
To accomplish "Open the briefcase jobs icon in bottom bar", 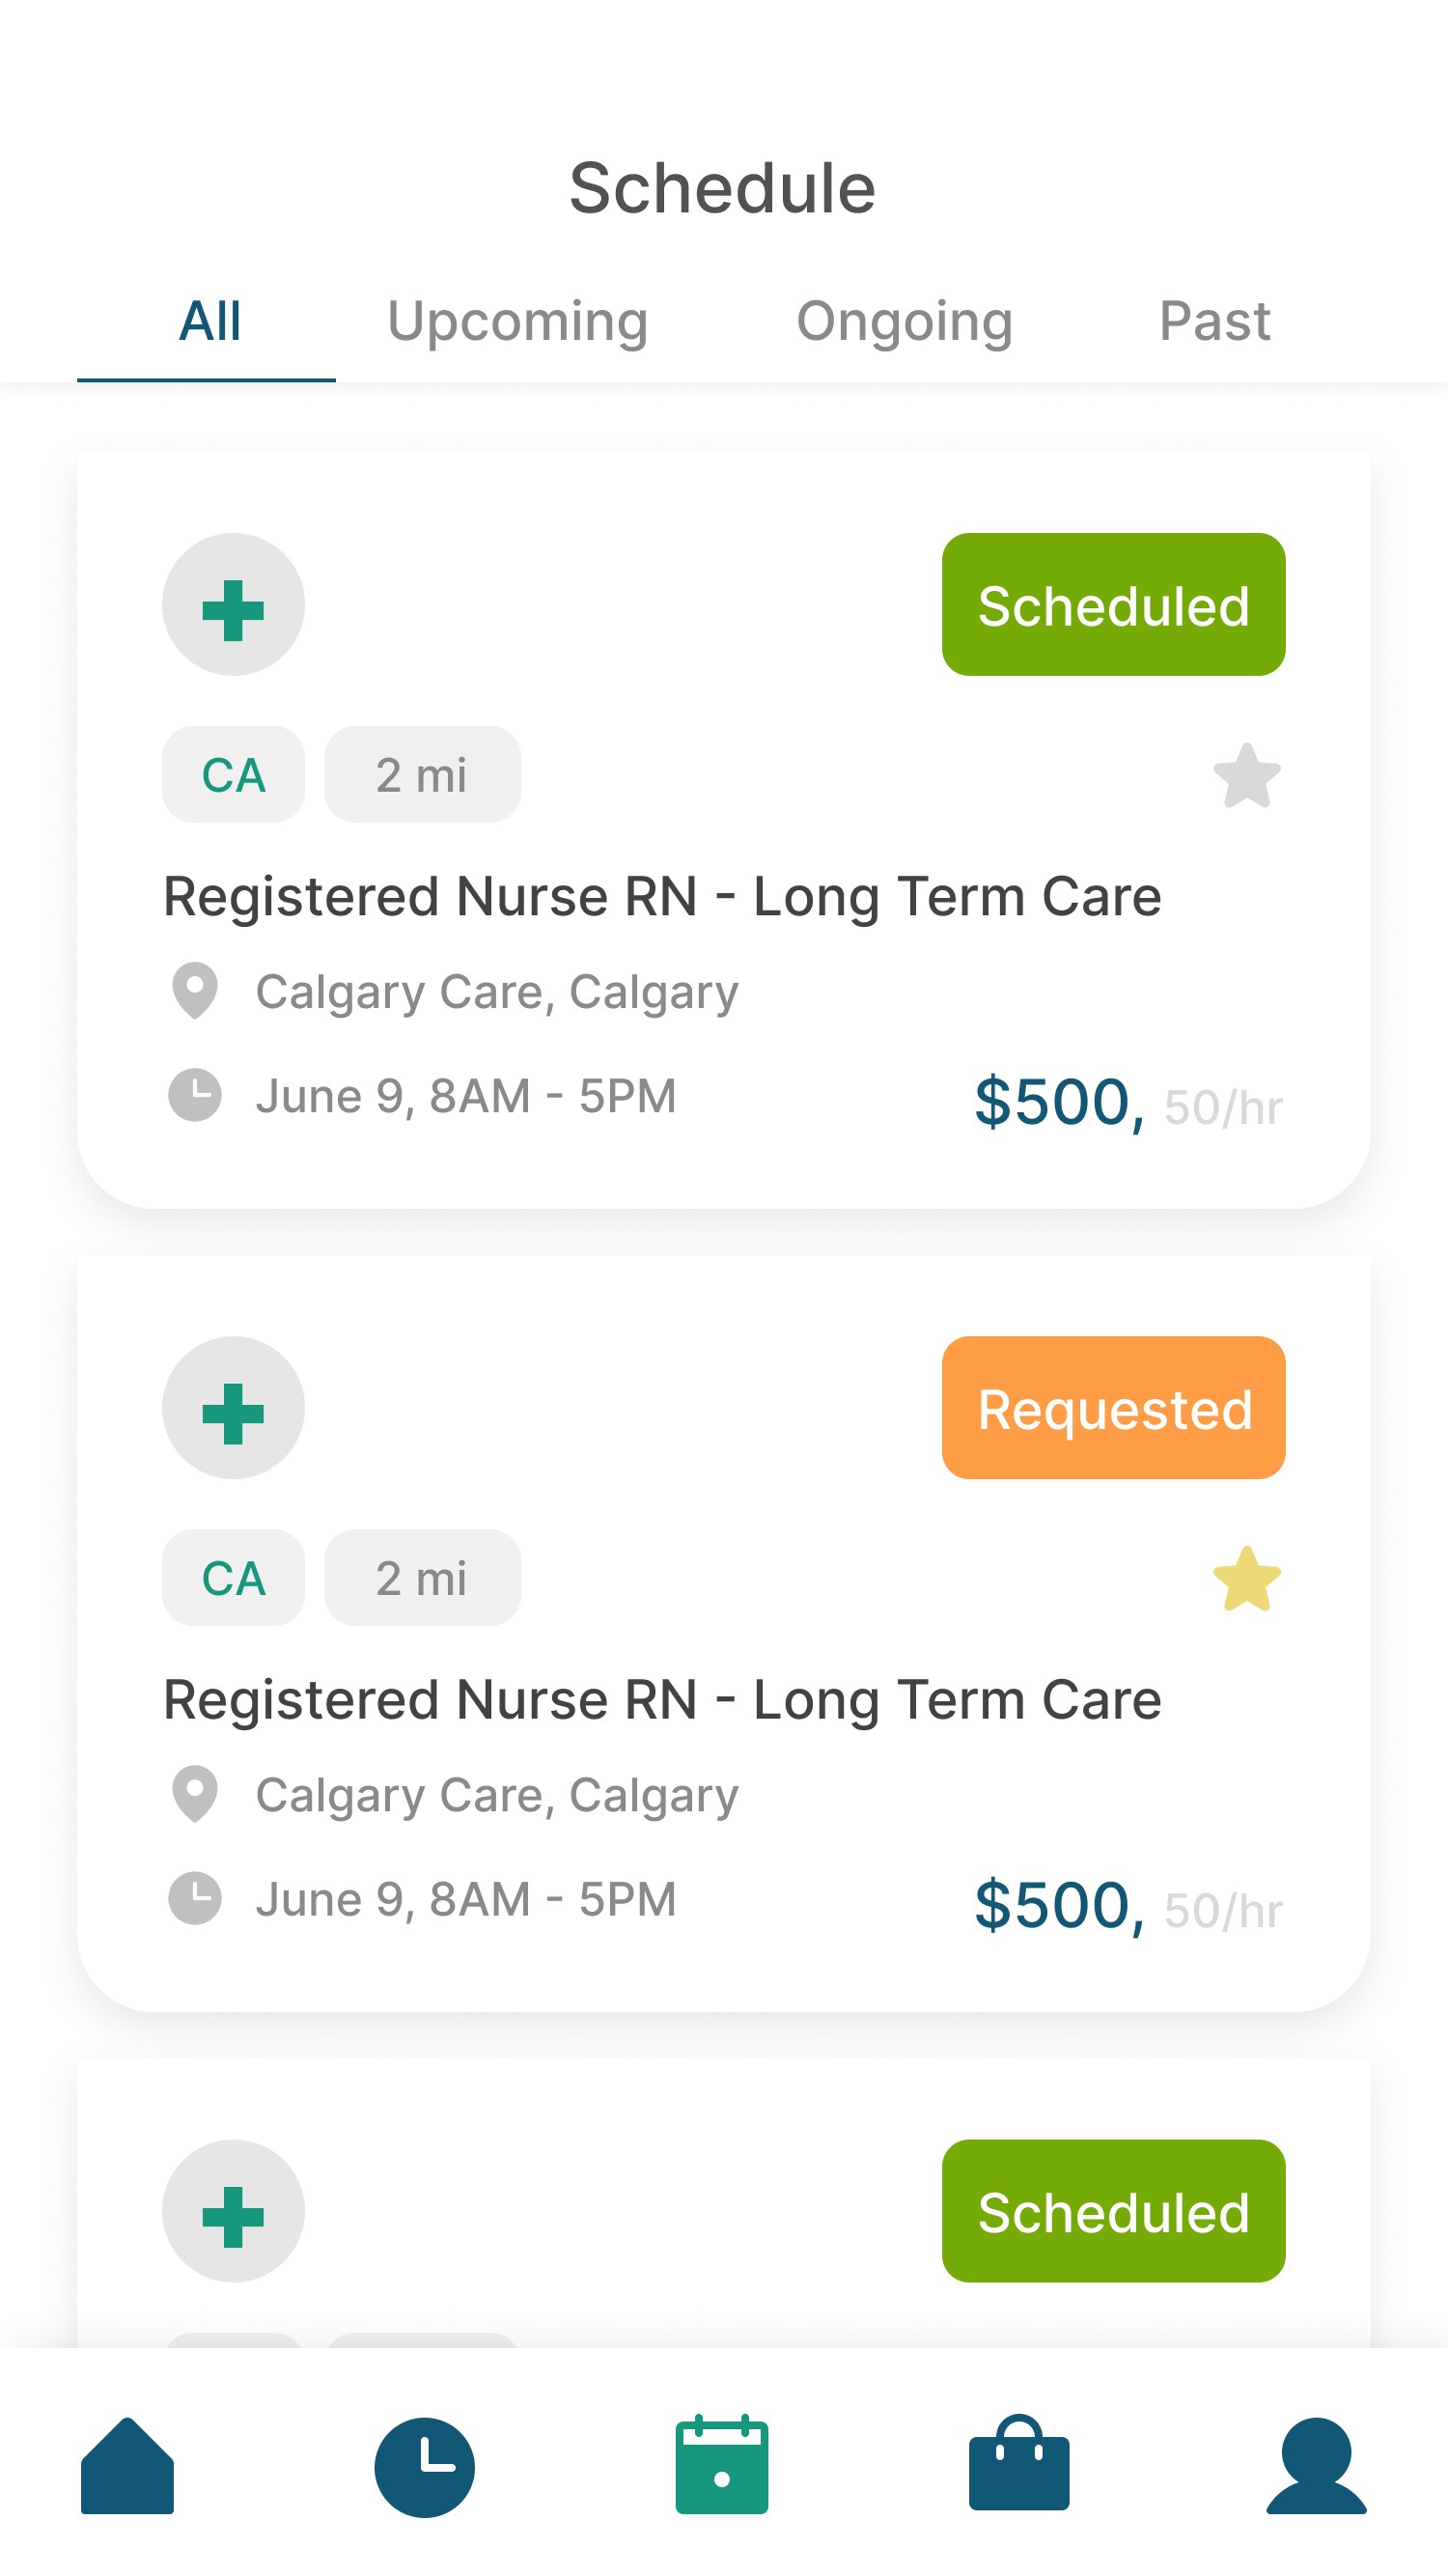I will (1018, 2465).
